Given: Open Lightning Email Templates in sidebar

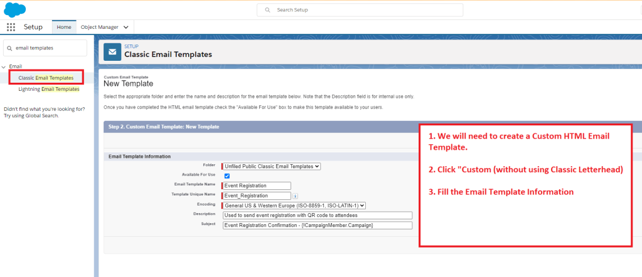Looking at the screenshot, I should [49, 89].
